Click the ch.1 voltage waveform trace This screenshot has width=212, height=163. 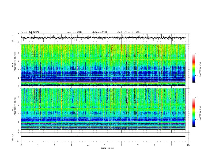(103, 38)
